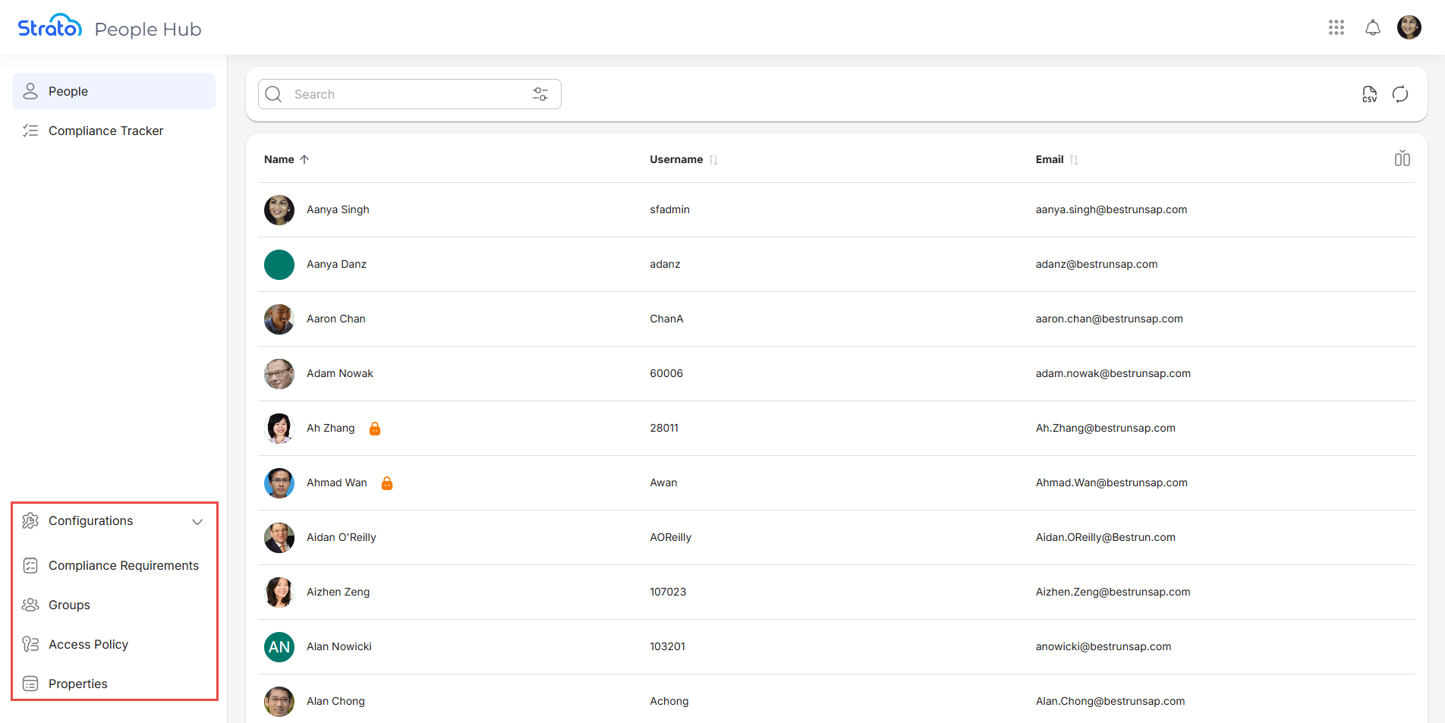The width and height of the screenshot is (1445, 723).
Task: Open Compliance Tracker in the sidebar
Action: click(x=105, y=130)
